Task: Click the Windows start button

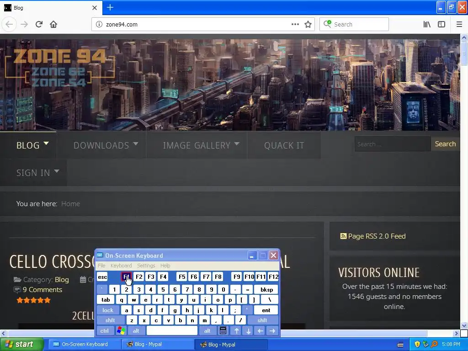Action: 21,344
